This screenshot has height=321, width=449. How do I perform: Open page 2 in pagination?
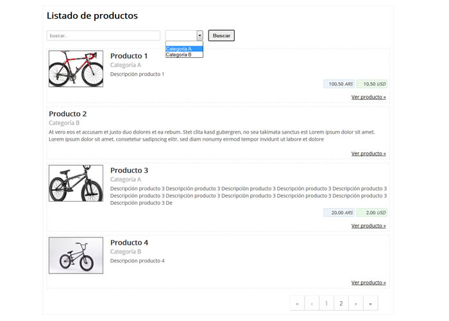(341, 303)
